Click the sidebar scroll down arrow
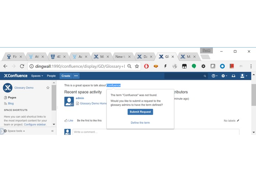Screen dimensions: 256x182 (54, 125)
